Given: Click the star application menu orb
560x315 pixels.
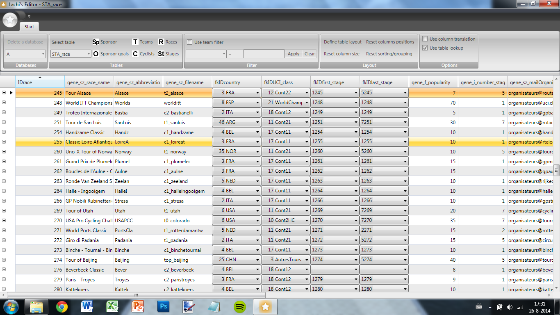Looking at the screenshot, I should (10, 19).
